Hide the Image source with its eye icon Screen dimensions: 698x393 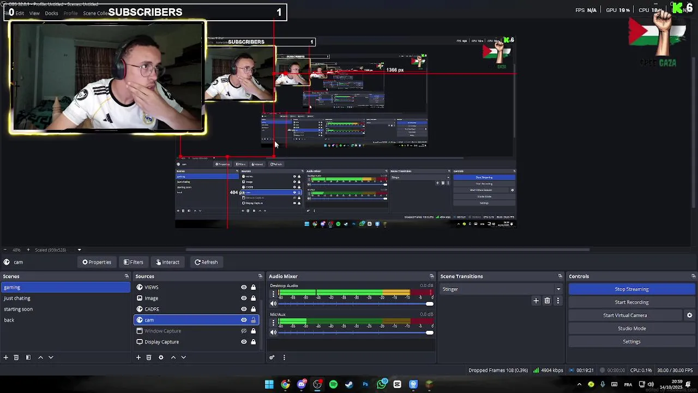click(x=244, y=298)
